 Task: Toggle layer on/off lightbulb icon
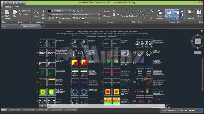pos(74,18)
